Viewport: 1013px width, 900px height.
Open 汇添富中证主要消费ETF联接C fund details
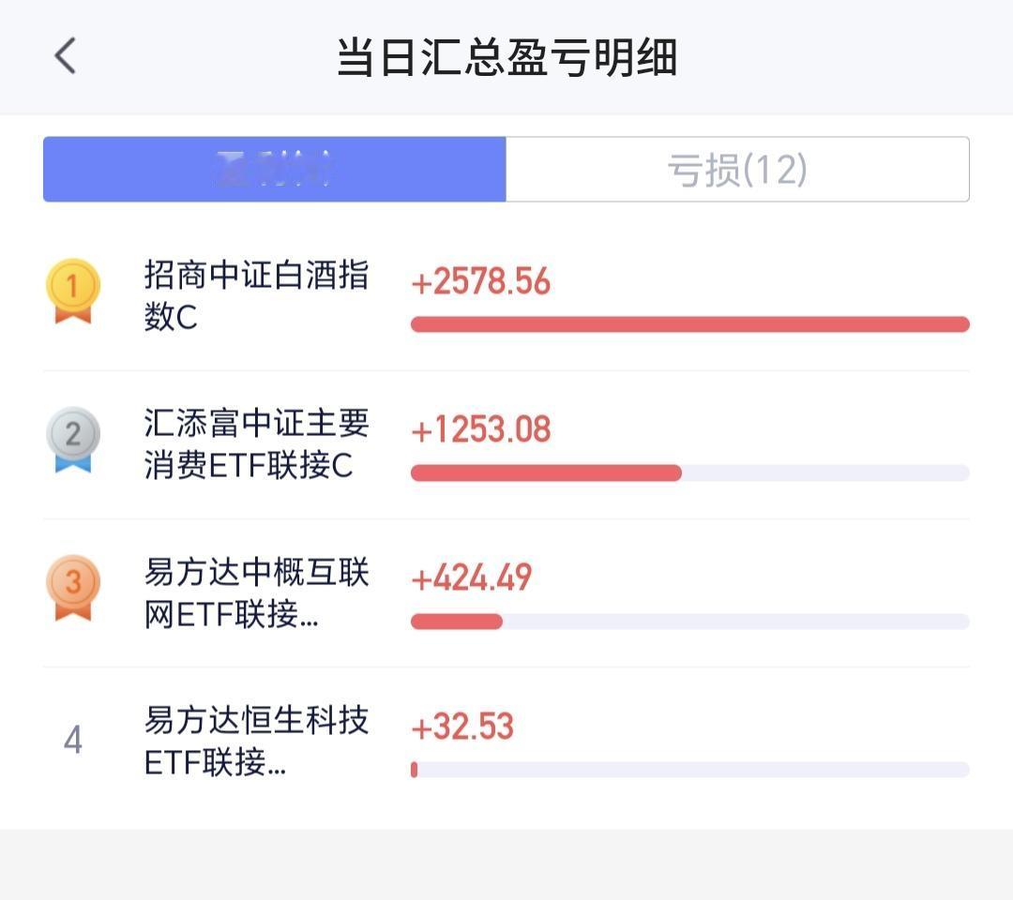click(256, 443)
